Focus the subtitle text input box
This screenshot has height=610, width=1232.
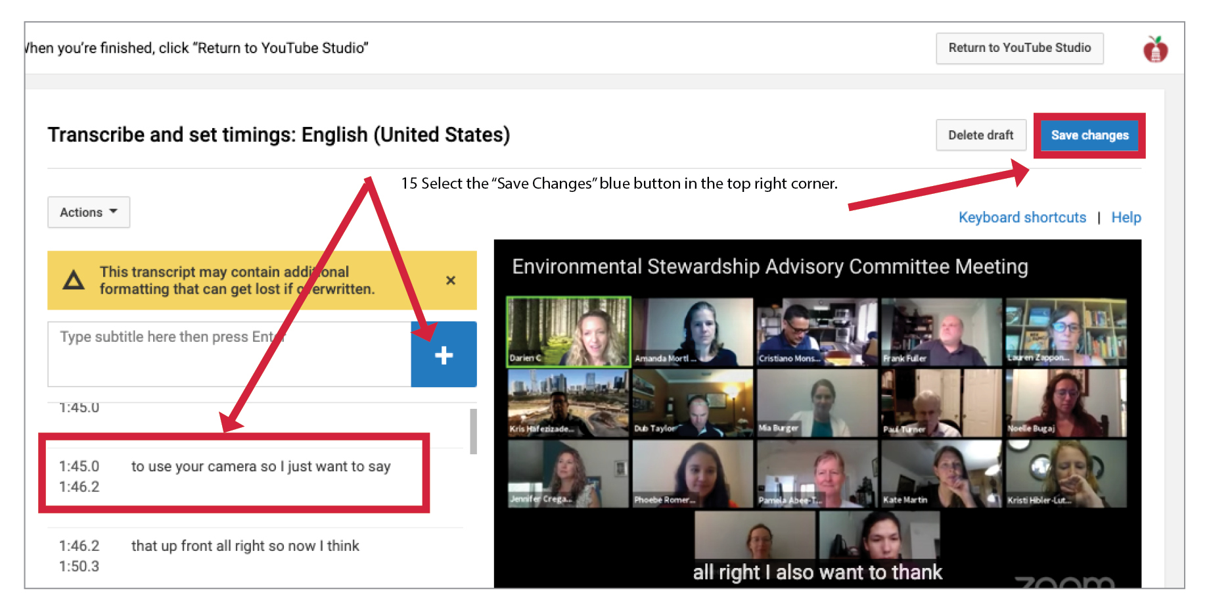point(229,354)
